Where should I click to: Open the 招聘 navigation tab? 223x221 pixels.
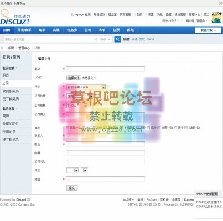pos(7,30)
